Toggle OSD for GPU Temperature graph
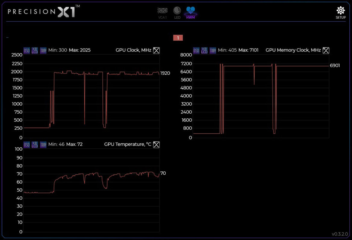Image resolution: width=352 pixels, height=240 pixels. coord(27,145)
